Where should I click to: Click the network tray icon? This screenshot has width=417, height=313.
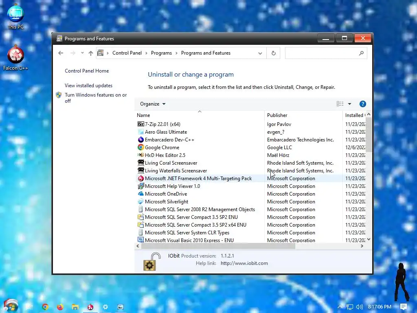pyautogui.click(x=349, y=307)
